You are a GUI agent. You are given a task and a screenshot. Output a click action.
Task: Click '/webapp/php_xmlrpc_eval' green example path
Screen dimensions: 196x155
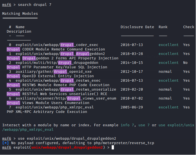tap(28, 130)
